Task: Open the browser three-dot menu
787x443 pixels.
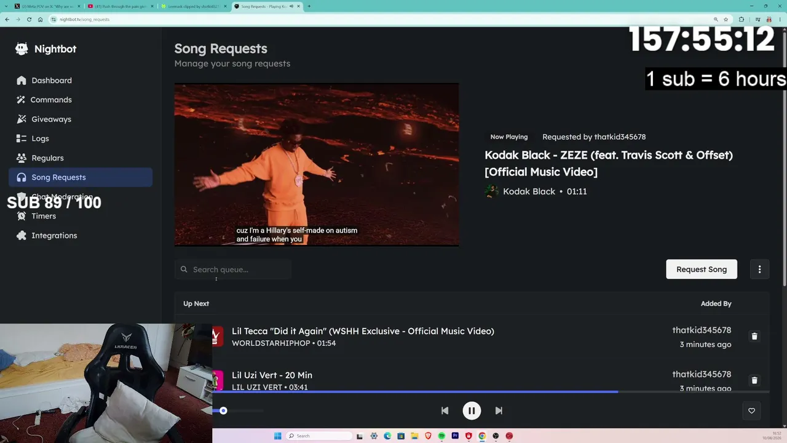Action: coord(780,19)
